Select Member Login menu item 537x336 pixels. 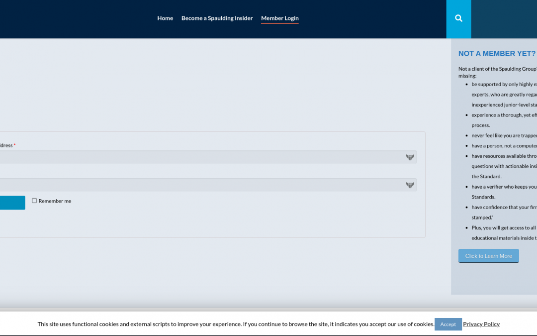[x=280, y=18]
